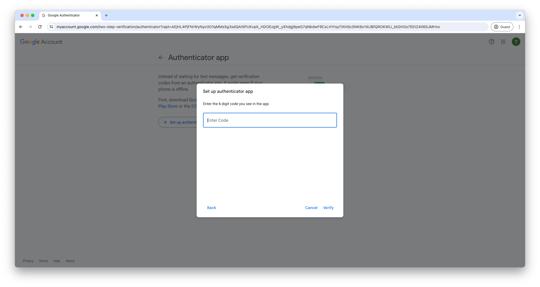Open Chrome three-dot menu
The image size is (540, 287).
coord(519,27)
